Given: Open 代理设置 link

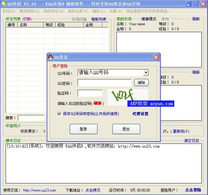Looking at the screenshot, I should (140, 114).
